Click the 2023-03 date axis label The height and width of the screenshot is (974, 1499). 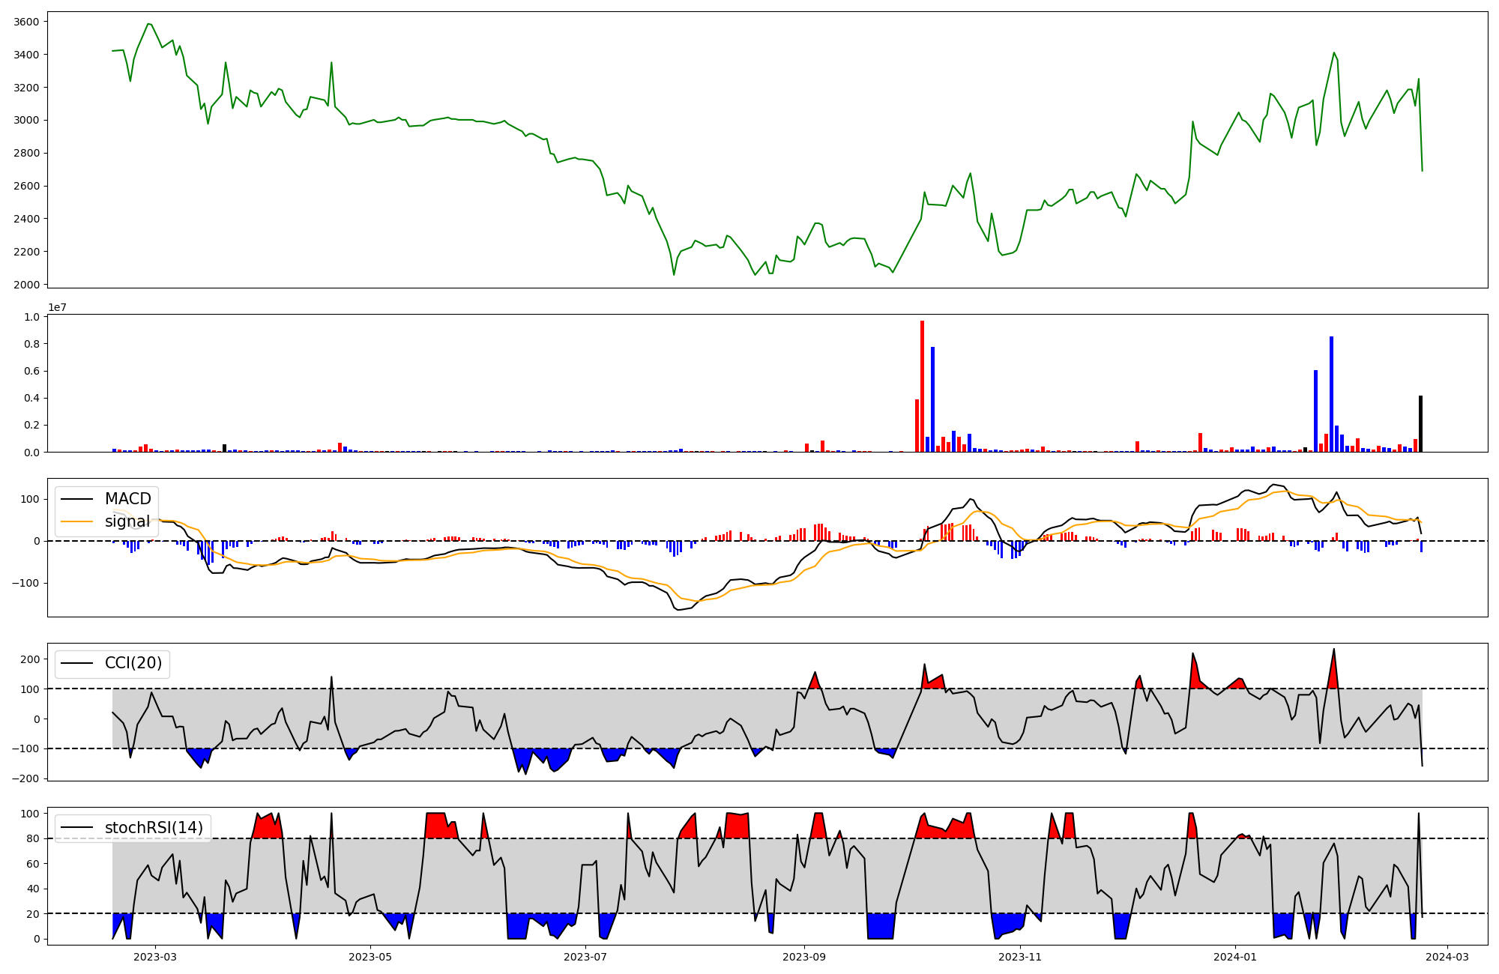(x=155, y=957)
